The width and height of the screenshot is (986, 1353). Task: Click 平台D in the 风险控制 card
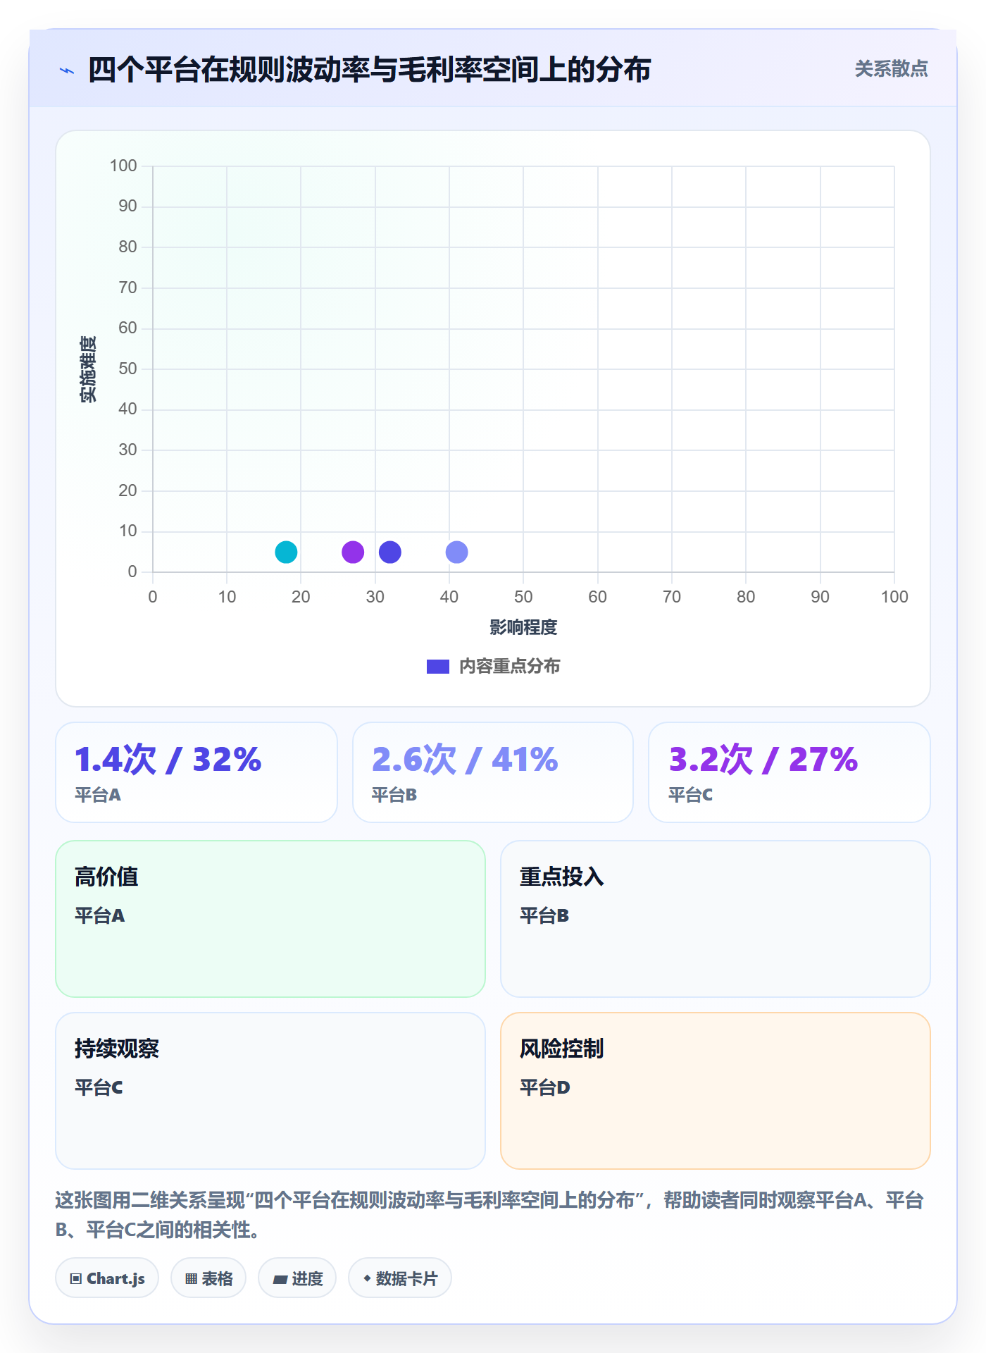(x=545, y=1087)
